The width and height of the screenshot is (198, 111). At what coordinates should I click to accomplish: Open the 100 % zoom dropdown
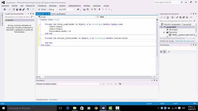(43, 77)
